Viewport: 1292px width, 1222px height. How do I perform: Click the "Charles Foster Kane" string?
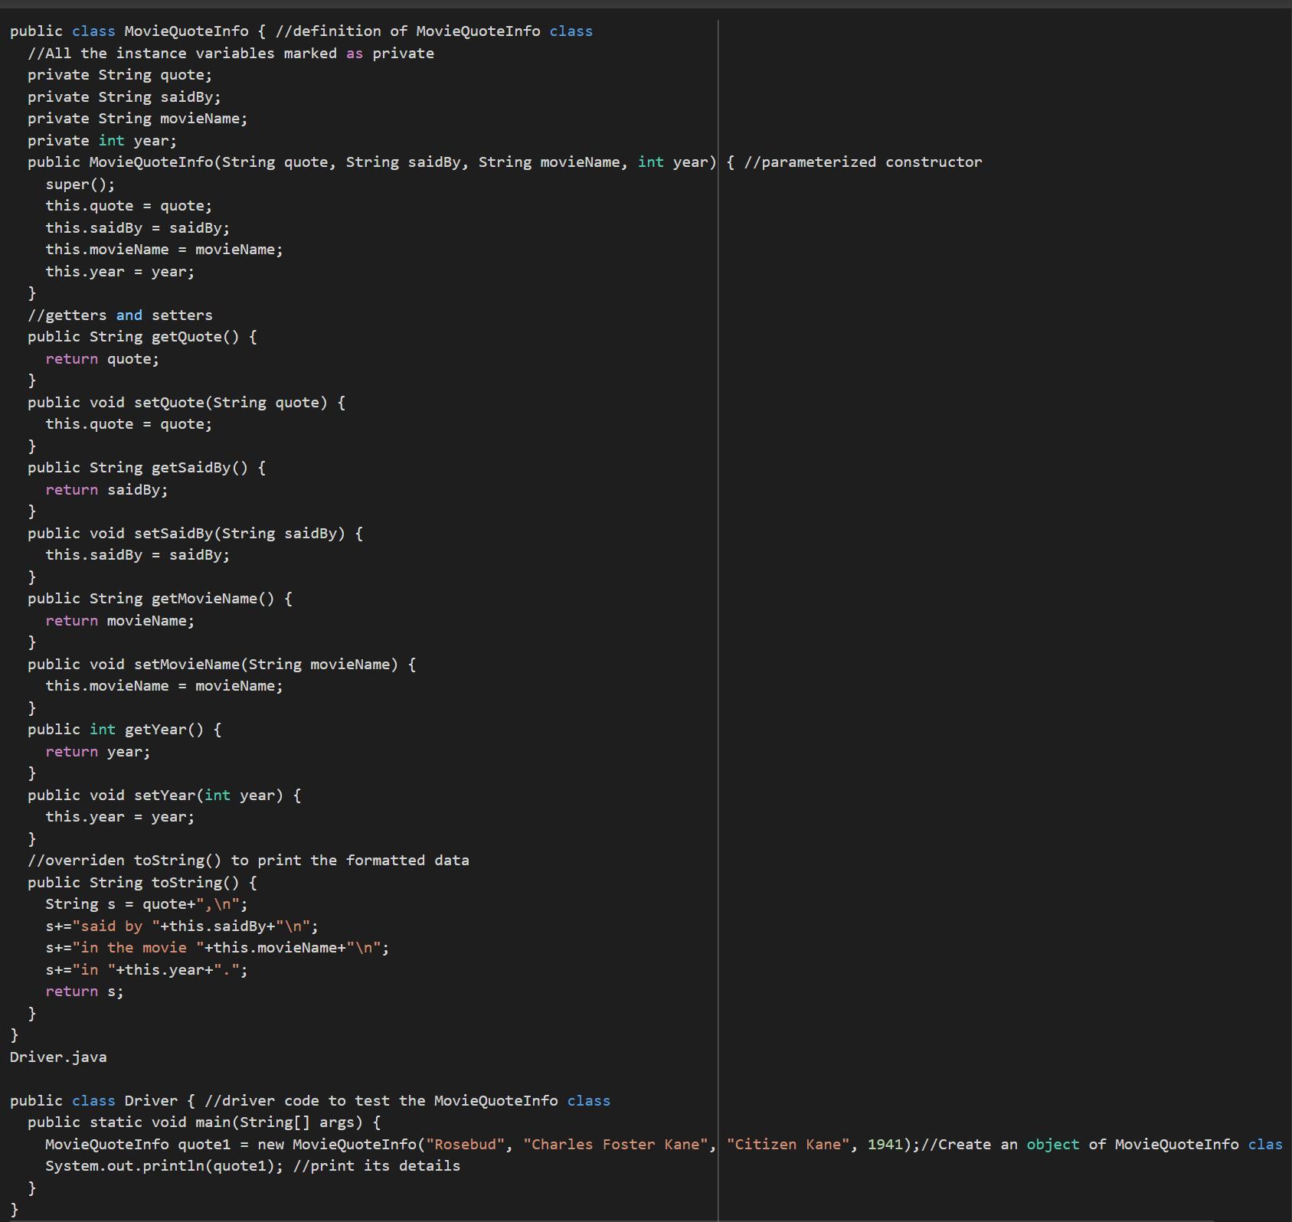(x=615, y=1145)
